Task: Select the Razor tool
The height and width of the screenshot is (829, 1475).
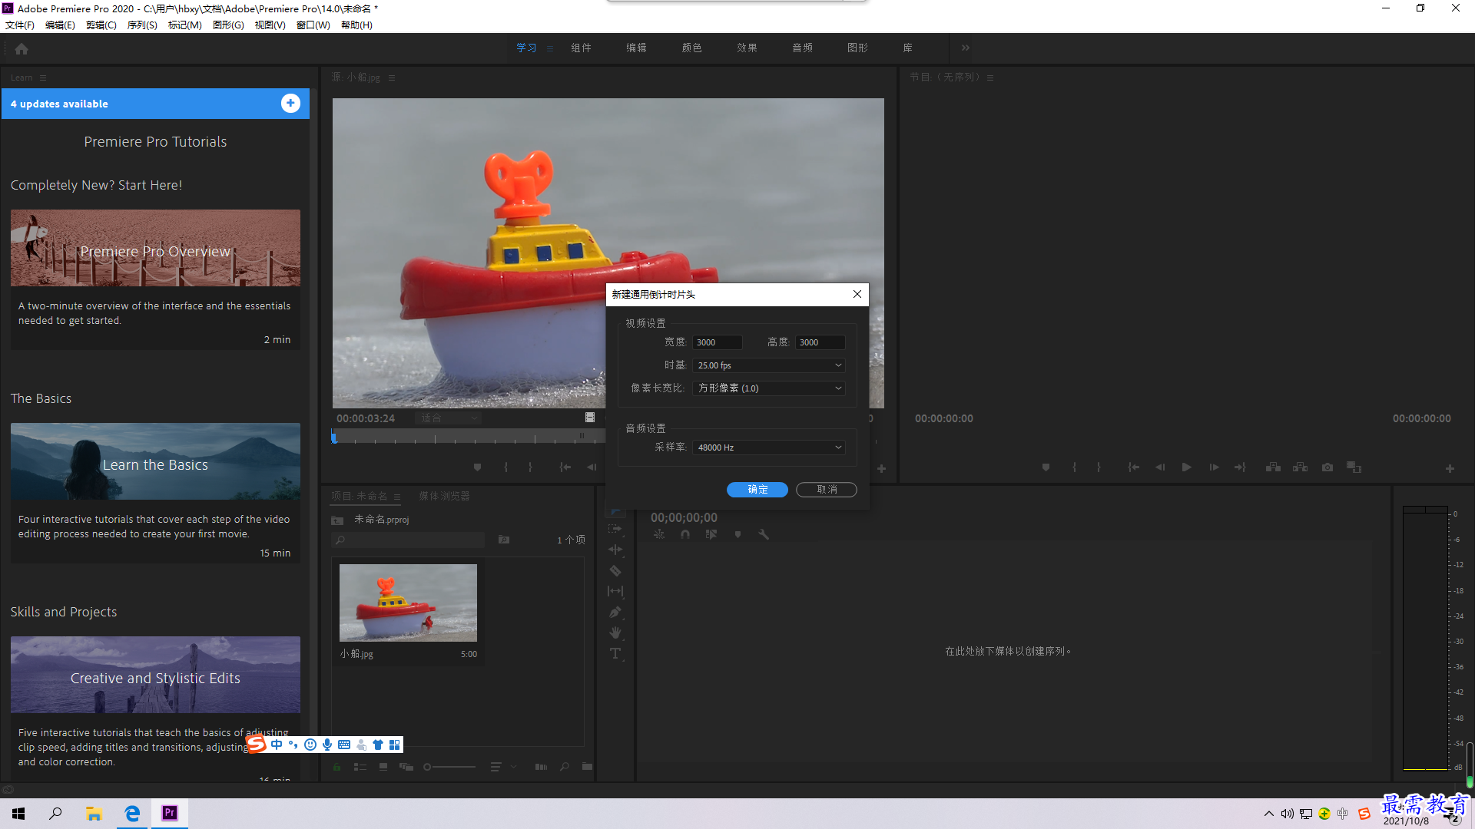Action: (615, 570)
